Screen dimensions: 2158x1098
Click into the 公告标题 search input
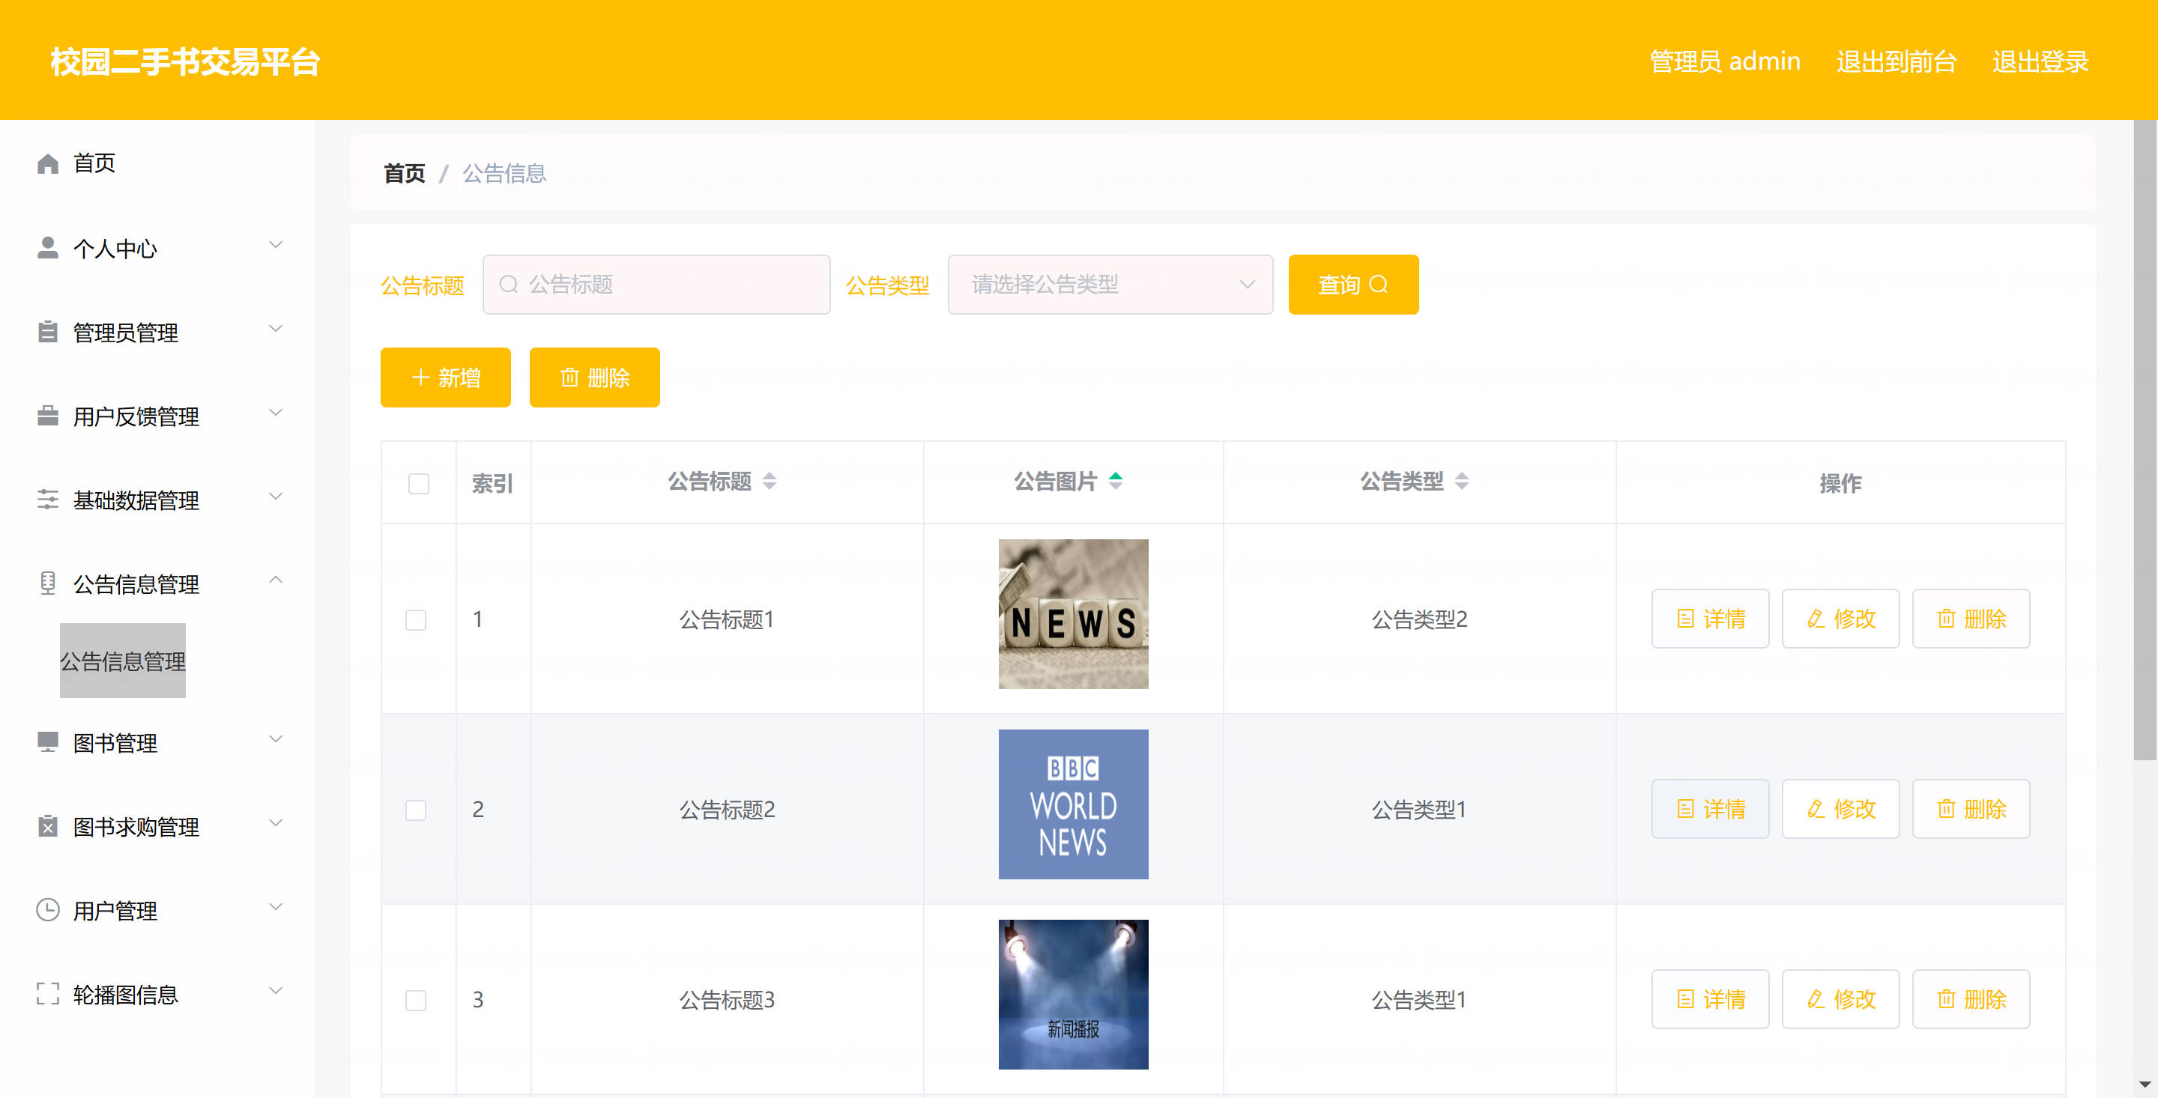656,285
